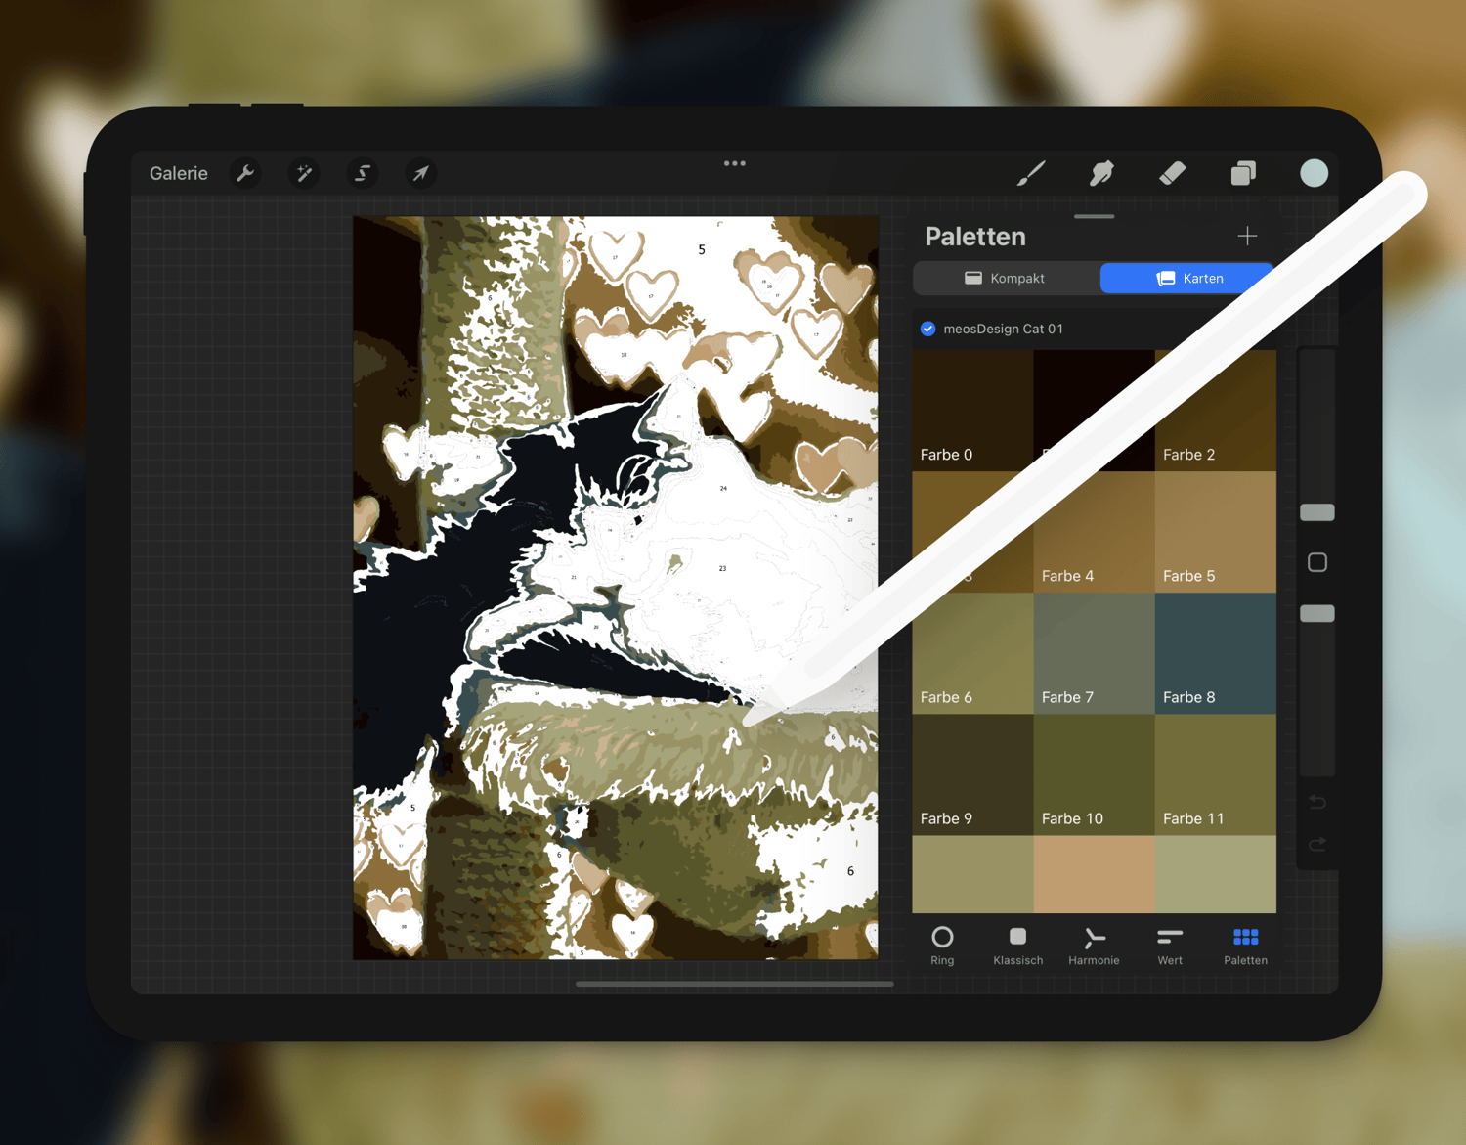Image resolution: width=1466 pixels, height=1145 pixels.
Task: Pick the Farbe 6 swatch
Action: tap(972, 653)
